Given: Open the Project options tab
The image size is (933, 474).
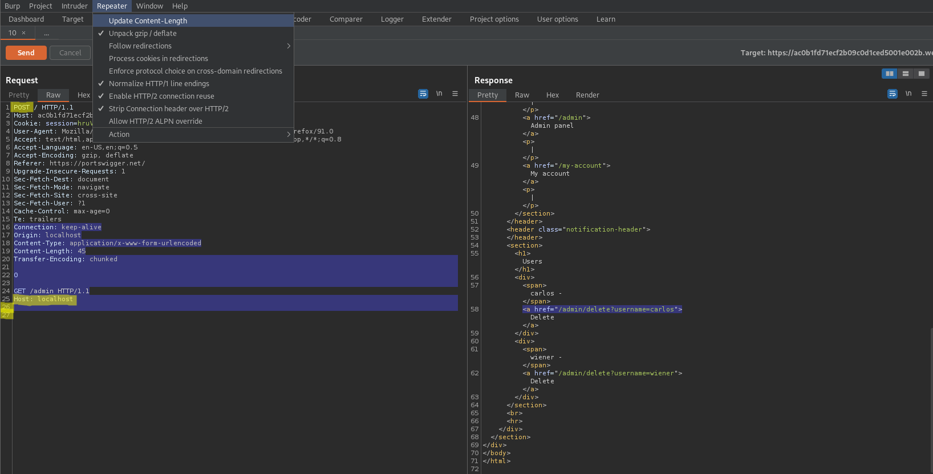Looking at the screenshot, I should (x=494, y=19).
